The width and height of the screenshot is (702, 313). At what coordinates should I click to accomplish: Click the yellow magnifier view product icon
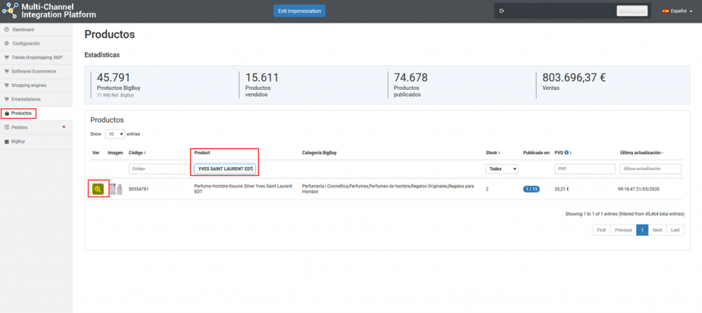(x=98, y=188)
